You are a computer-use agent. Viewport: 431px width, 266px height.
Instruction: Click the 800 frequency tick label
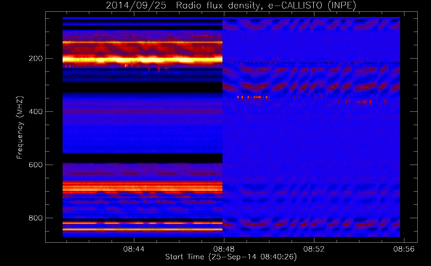[x=36, y=218]
